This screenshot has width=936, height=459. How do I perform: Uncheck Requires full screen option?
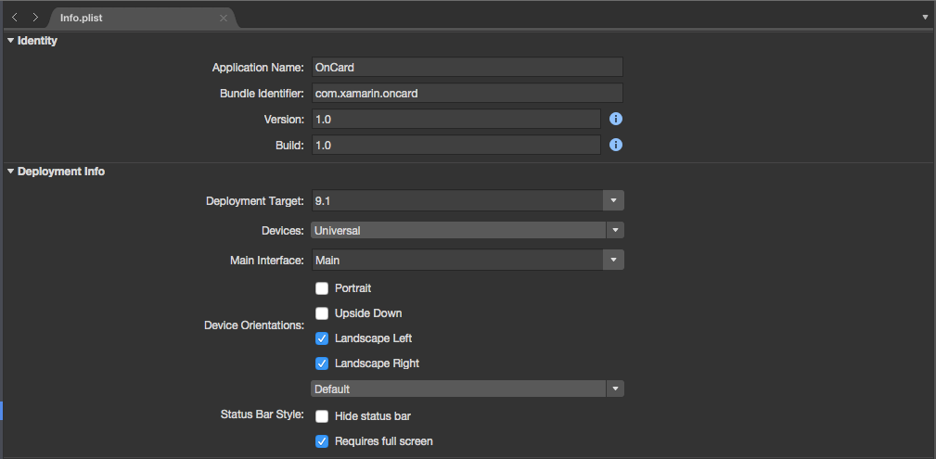click(322, 441)
